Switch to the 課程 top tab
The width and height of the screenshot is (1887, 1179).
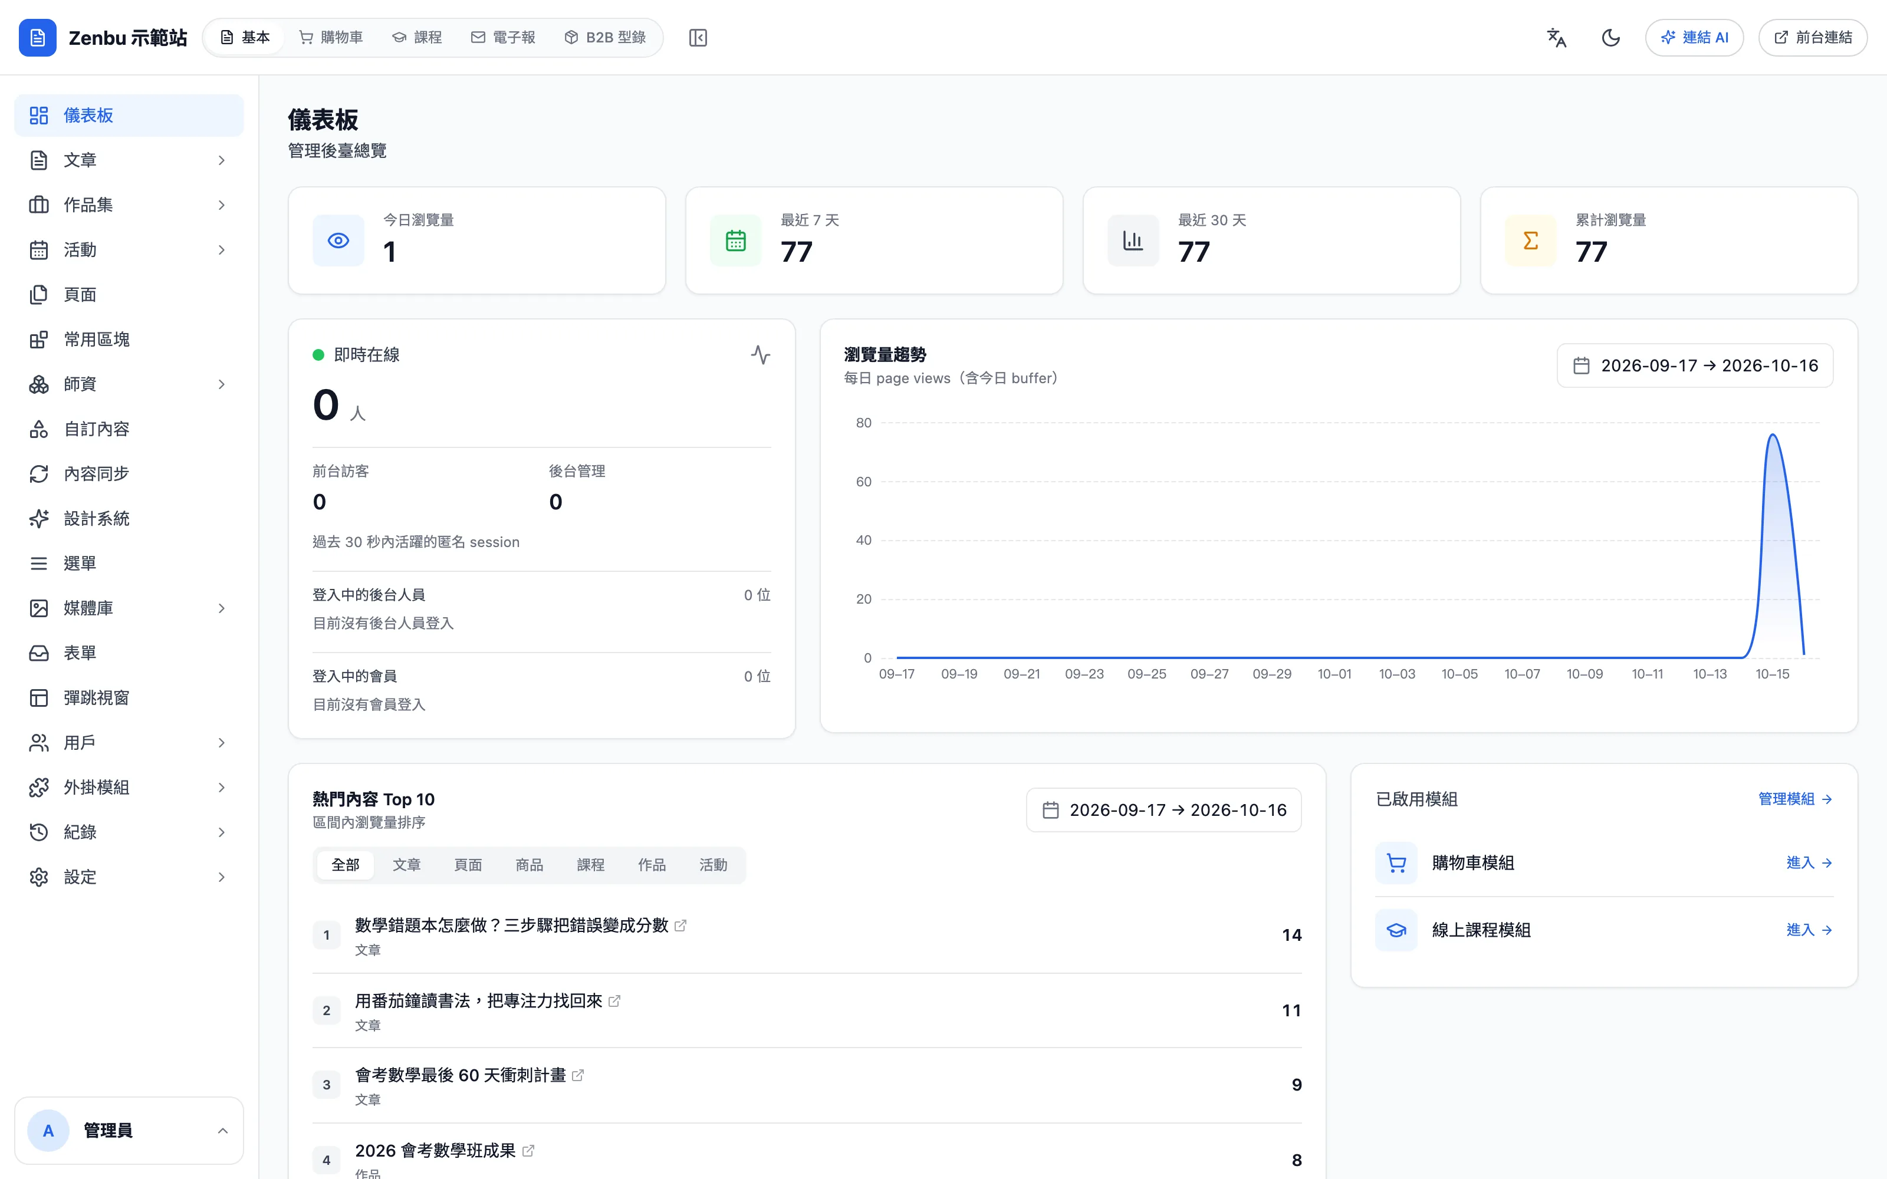417,37
